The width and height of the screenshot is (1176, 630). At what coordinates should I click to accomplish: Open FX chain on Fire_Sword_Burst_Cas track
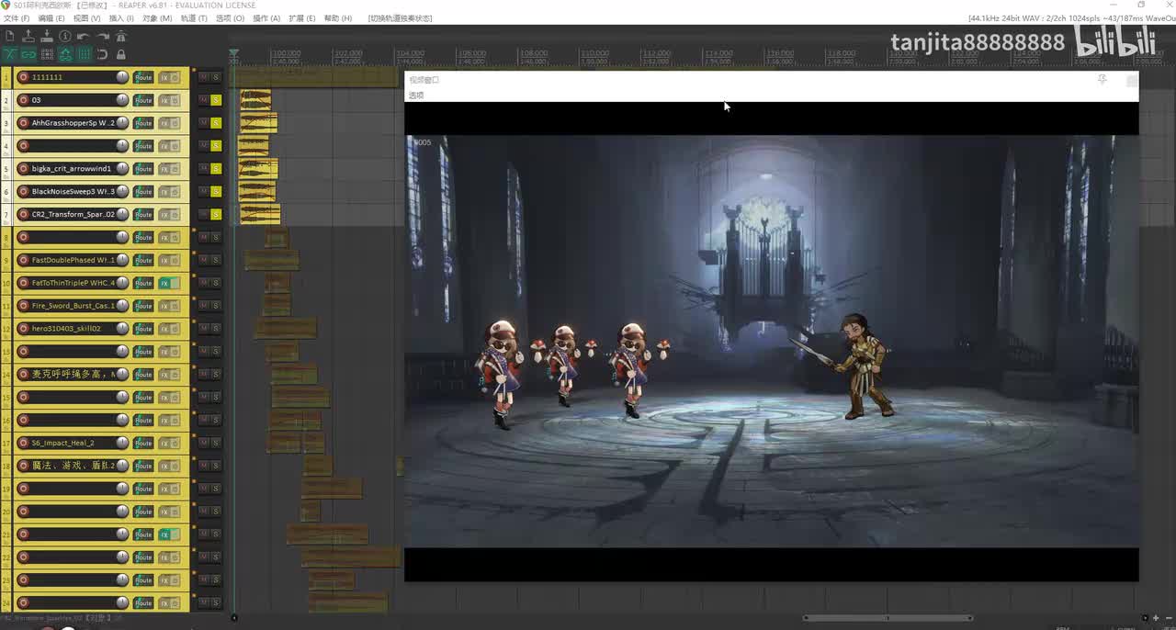click(x=165, y=306)
